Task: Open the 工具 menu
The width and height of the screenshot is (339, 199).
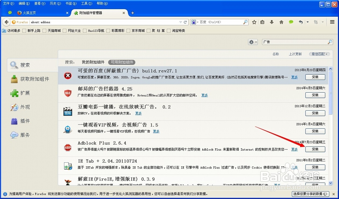Action: coord(86,3)
